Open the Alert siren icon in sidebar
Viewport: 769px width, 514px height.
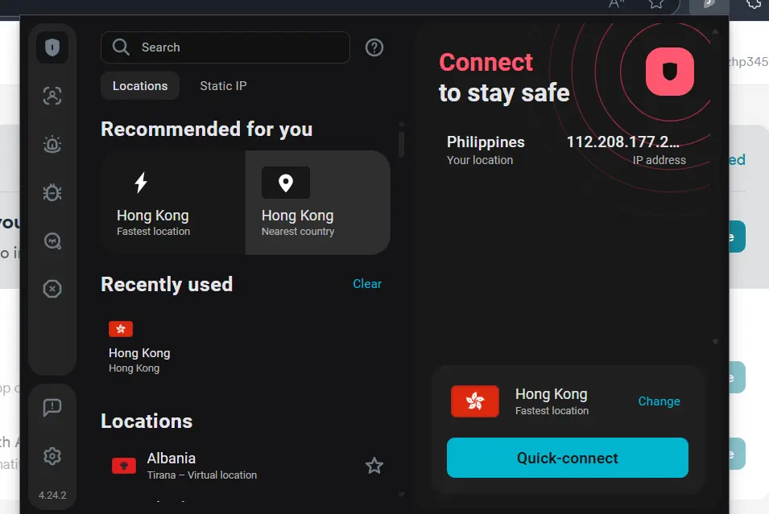[52, 144]
